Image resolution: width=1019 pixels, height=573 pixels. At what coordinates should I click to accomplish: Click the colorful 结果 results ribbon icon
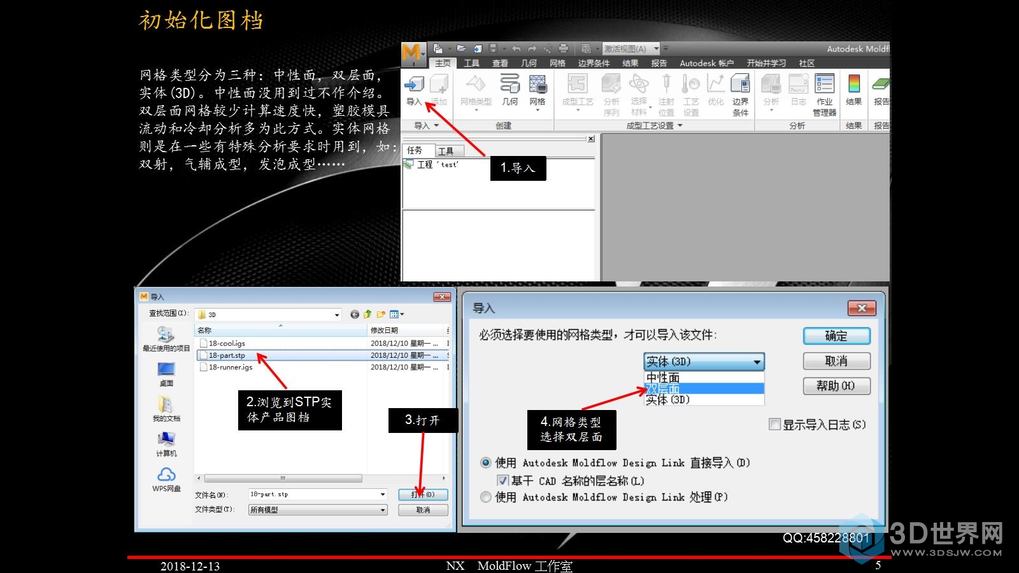(x=854, y=84)
